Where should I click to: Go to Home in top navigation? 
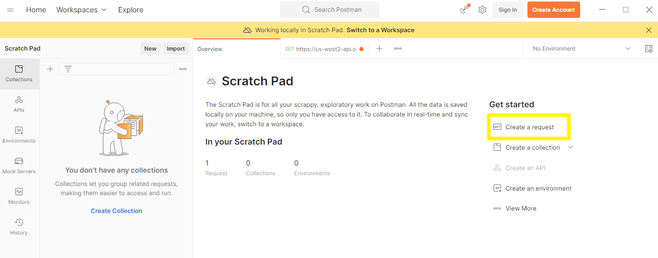pos(36,10)
